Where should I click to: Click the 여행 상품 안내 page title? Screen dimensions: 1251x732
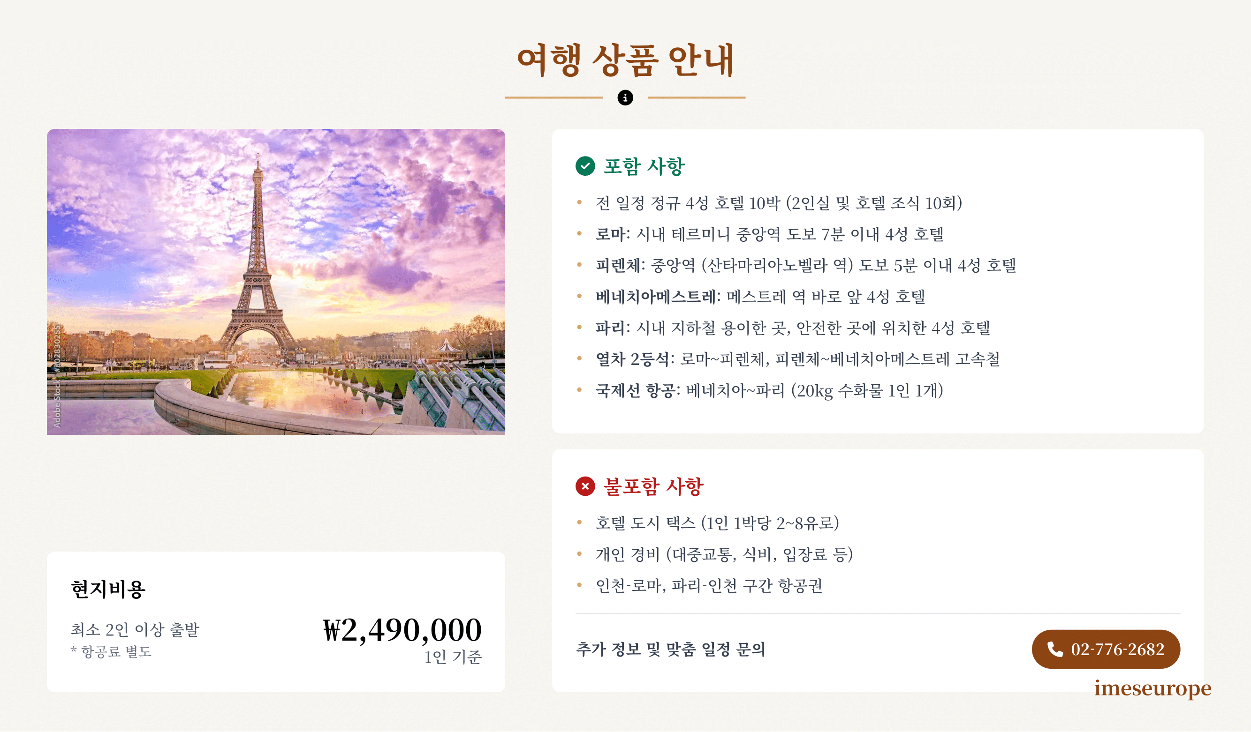pyautogui.click(x=625, y=60)
